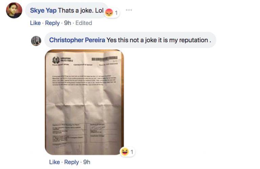
Task: Click the comment text "Thats a joke. Lol"
Action: click(81, 10)
